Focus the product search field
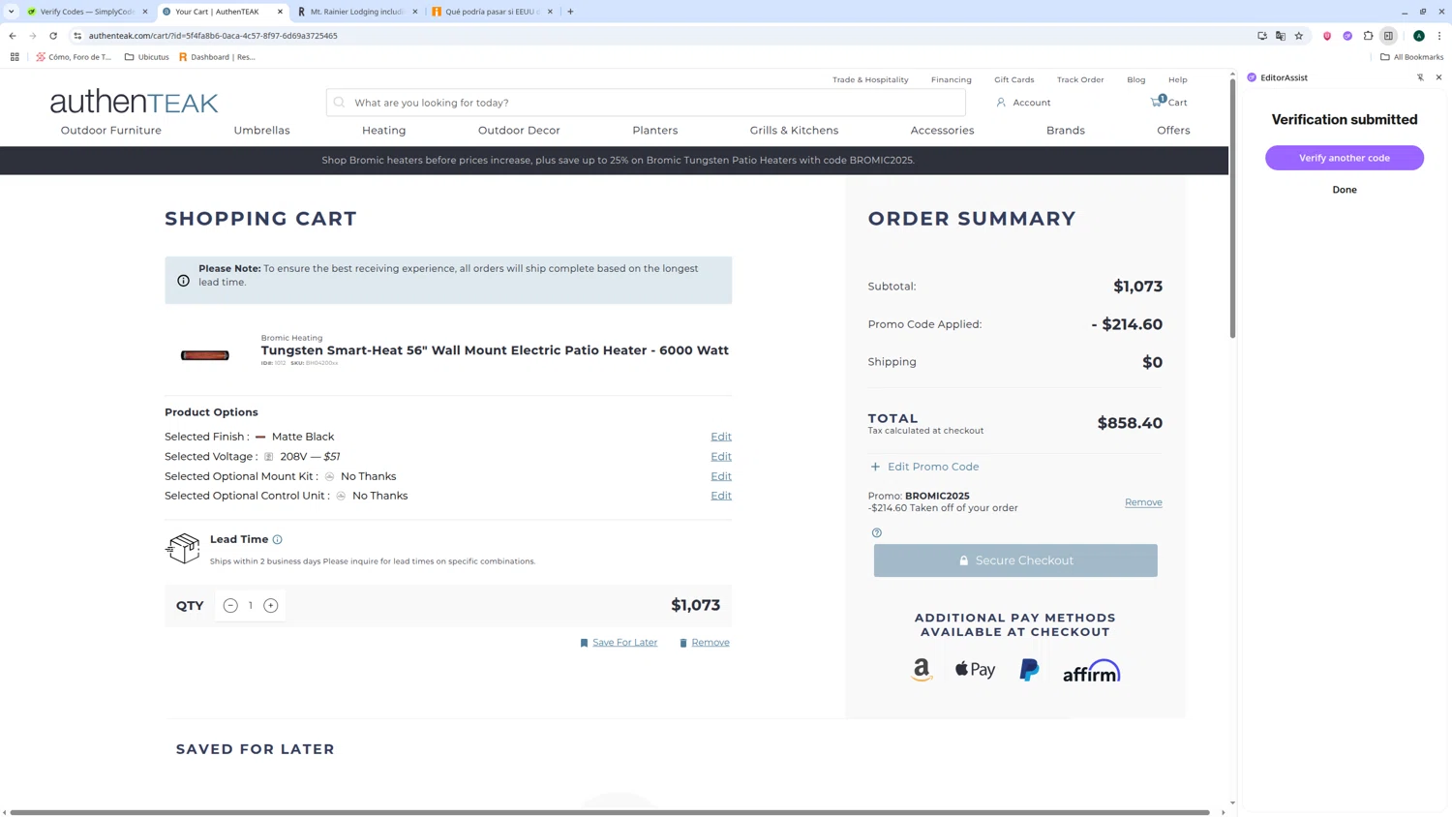Image resolution: width=1452 pixels, height=817 pixels. tap(646, 103)
